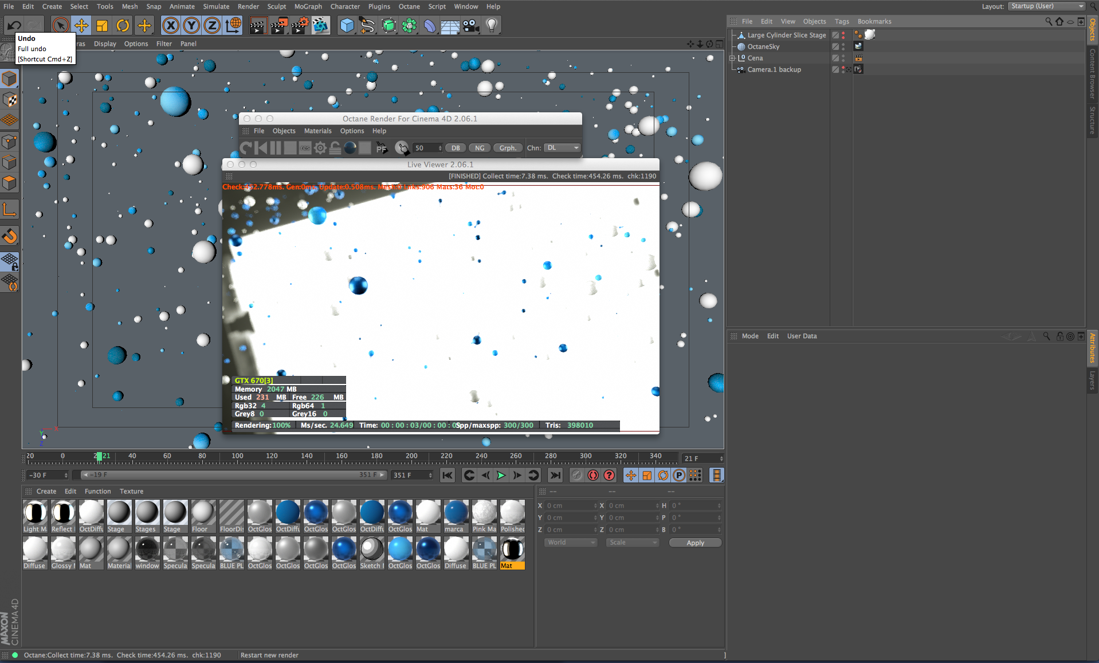Open the floor/environment object icon
The height and width of the screenshot is (663, 1099).
450,25
